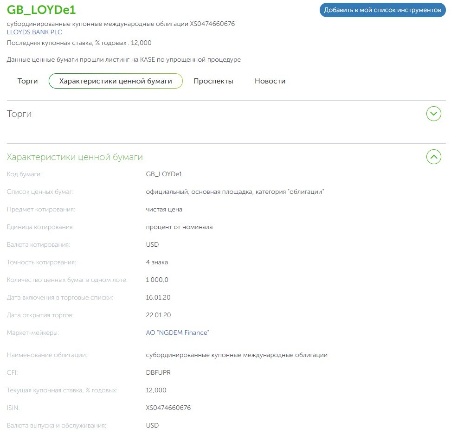Click the Текущая купонная ставка label
This screenshot has height=435, width=451.
pos(62,390)
